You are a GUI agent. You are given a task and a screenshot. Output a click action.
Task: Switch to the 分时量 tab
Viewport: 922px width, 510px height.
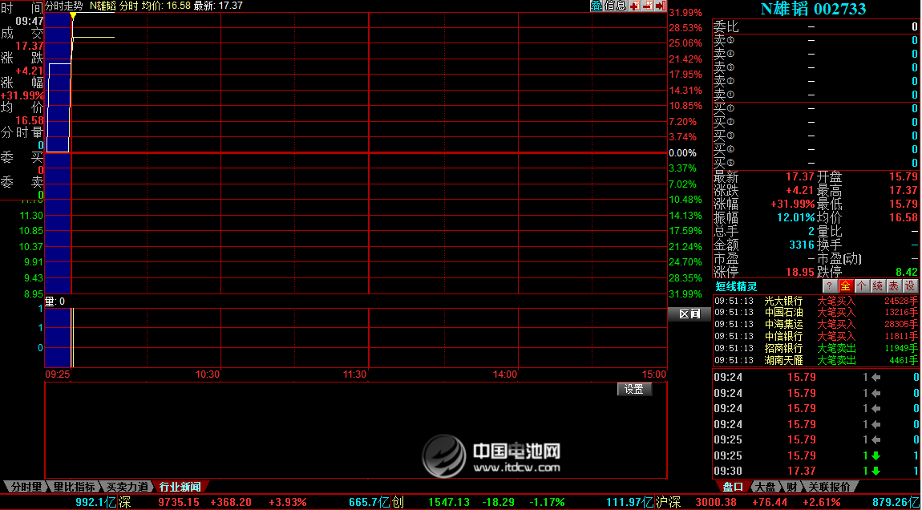click(24, 487)
